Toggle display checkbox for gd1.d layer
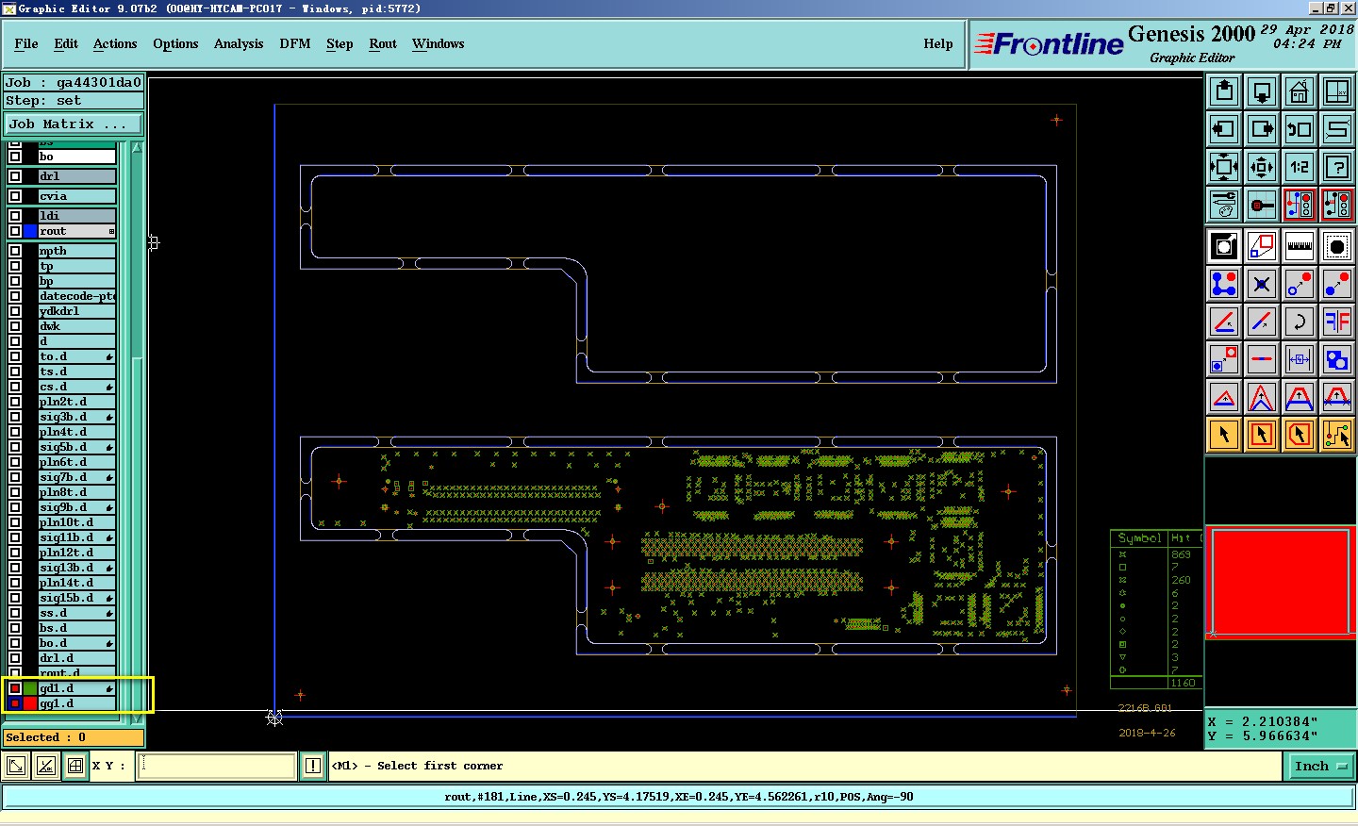The image size is (1358, 826). coord(15,688)
